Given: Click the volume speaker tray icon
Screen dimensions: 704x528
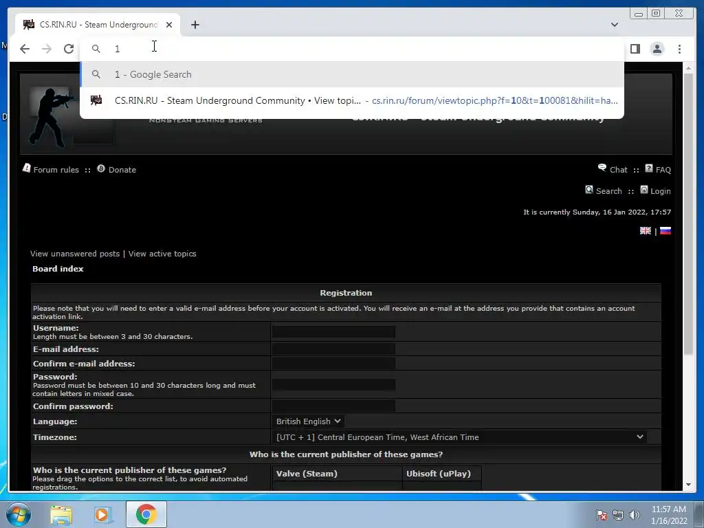Looking at the screenshot, I should [x=634, y=515].
